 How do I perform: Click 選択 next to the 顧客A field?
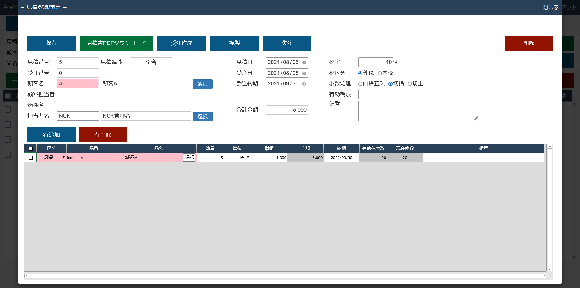click(202, 84)
